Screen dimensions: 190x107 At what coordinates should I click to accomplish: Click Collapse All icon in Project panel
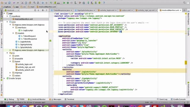38,10
